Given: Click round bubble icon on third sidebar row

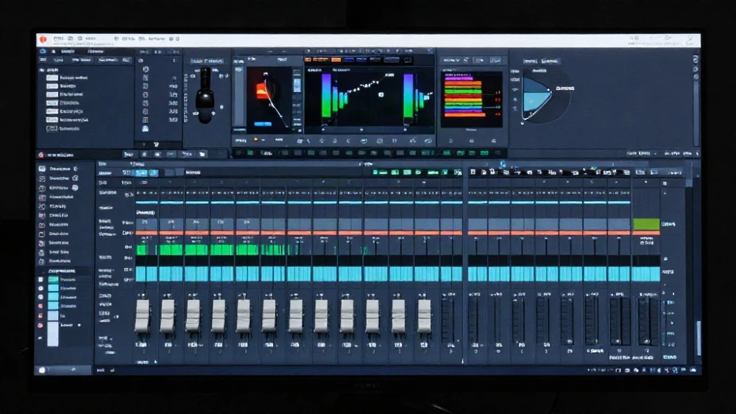Looking at the screenshot, I should pos(75,188).
